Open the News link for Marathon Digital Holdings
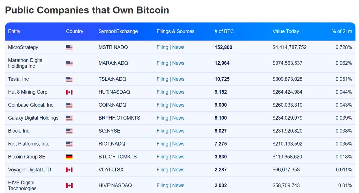 point(178,63)
